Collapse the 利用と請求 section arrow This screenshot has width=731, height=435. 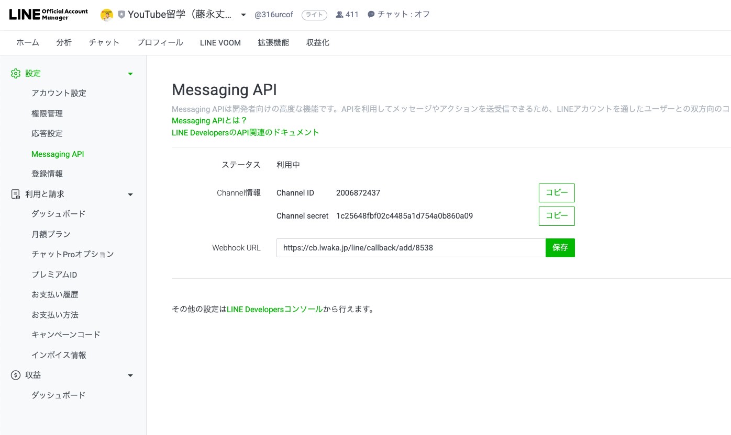[130, 194]
